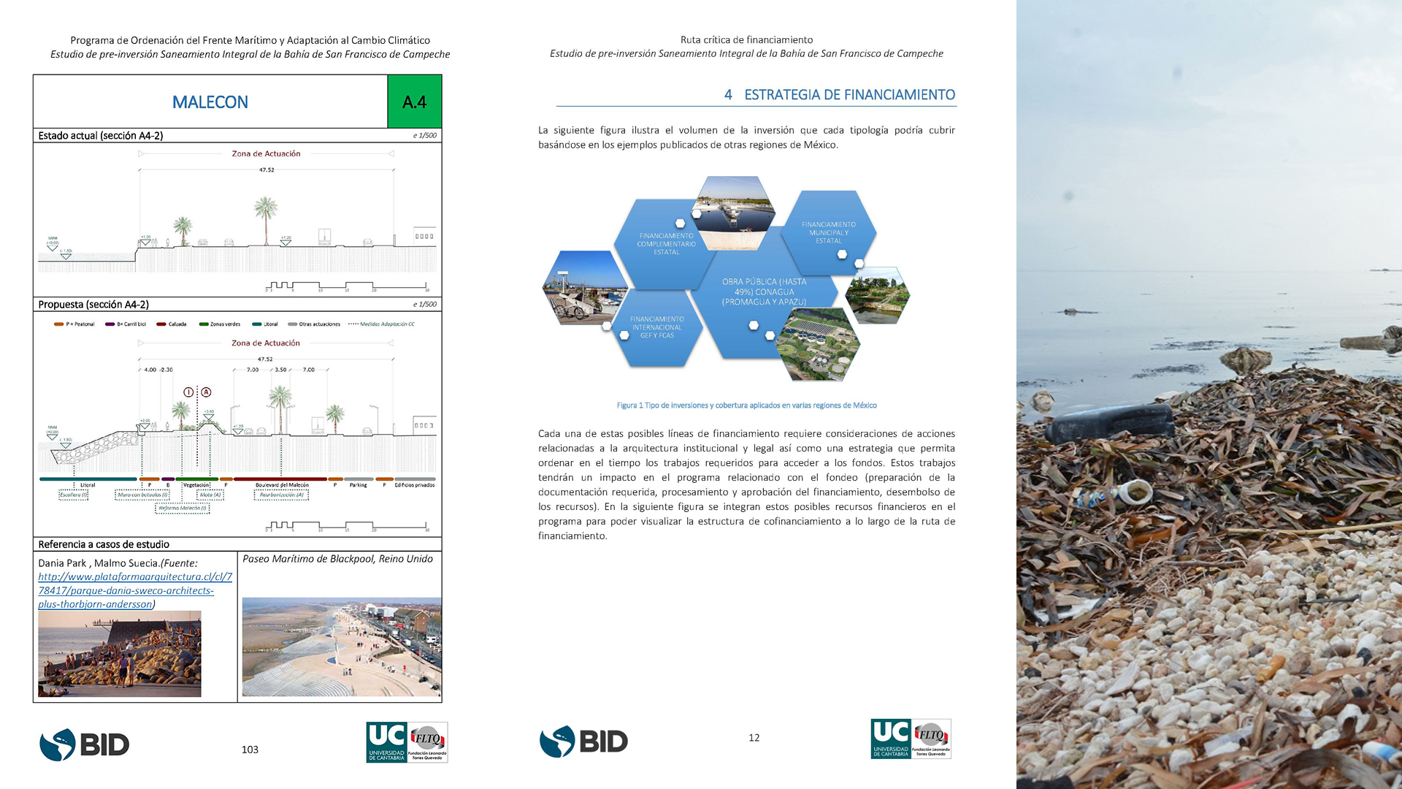The height and width of the screenshot is (789, 1402).
Task: Click the FLTQ foundation logo on page 103
Action: [427, 742]
